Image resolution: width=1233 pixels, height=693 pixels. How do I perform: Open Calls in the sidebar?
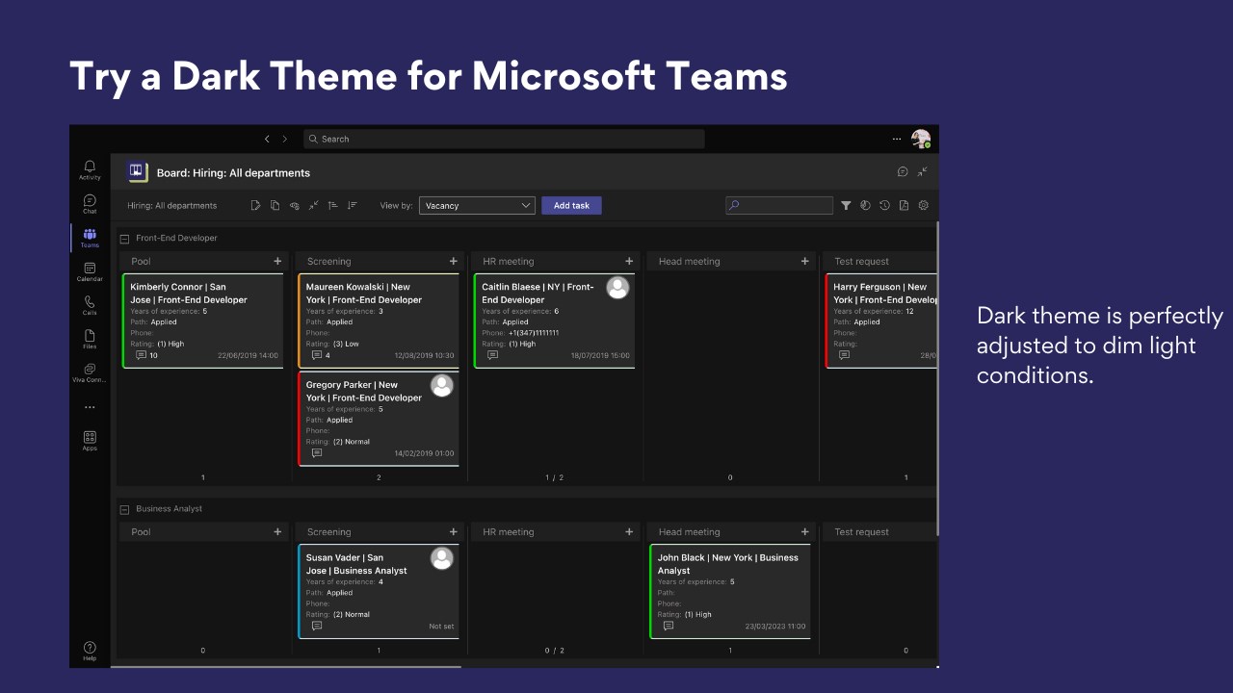pos(90,305)
